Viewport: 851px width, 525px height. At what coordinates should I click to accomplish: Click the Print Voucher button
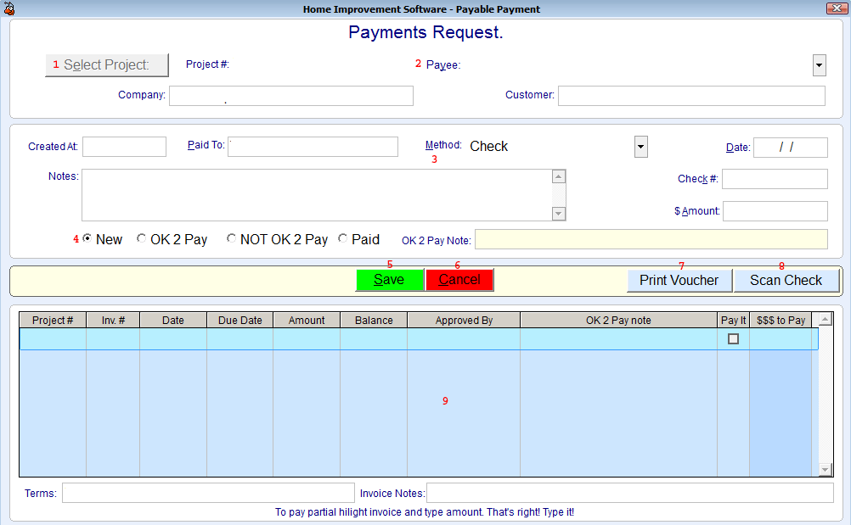679,281
